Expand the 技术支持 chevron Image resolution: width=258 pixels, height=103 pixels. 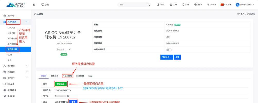click(27, 78)
